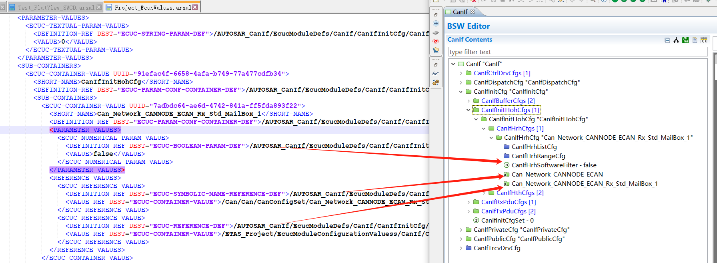The width and height of the screenshot is (717, 263).
Task: Expand the CanIfPublicCfg node
Action: click(x=461, y=239)
